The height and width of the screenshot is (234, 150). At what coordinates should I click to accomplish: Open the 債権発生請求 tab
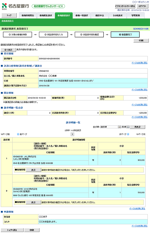pos(46,16)
